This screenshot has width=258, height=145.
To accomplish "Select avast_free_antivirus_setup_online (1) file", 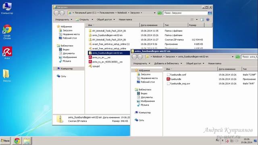I will 109,44.
